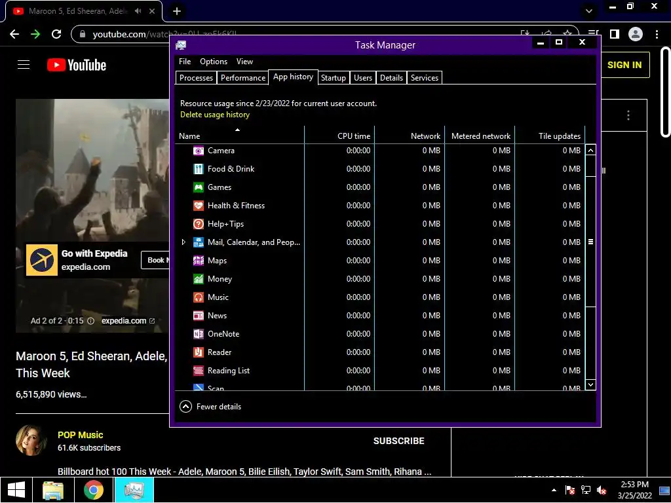Image resolution: width=671 pixels, height=503 pixels.
Task: Click the Reading List app icon
Action: [199, 371]
